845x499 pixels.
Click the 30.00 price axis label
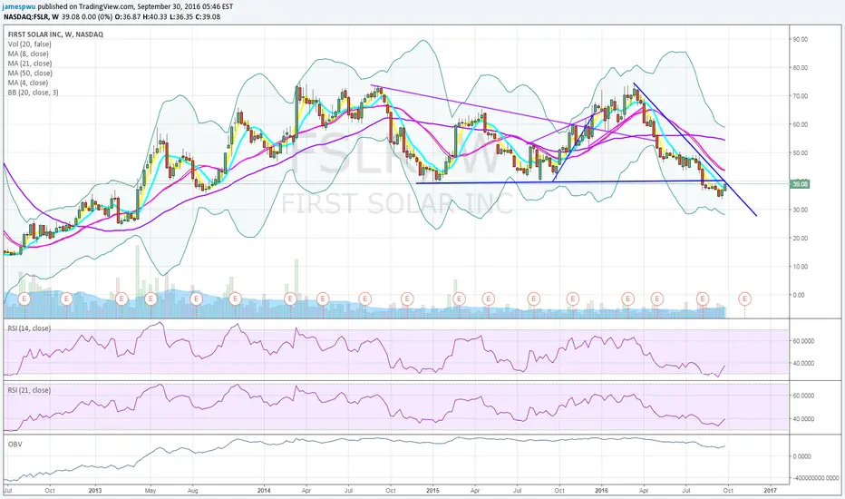(x=800, y=210)
